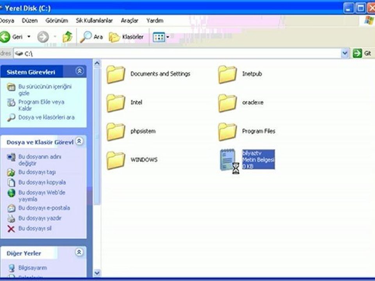Click the 'WINDOWS' folder name
Screen dimensions: 375x281
(x=144, y=160)
